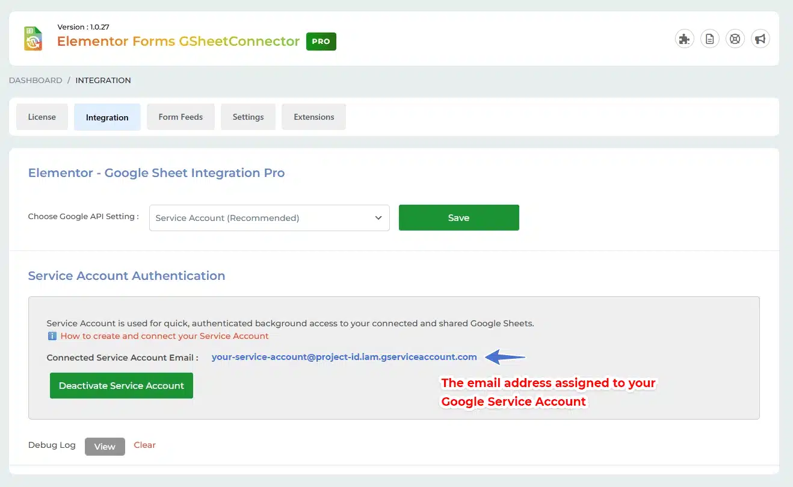The image size is (793, 487).
Task: Click the GSheetConnector logo icon
Action: click(33, 39)
